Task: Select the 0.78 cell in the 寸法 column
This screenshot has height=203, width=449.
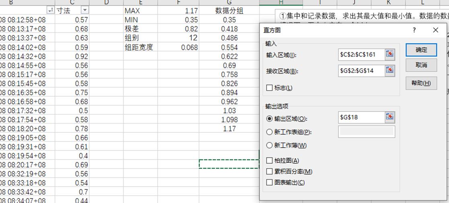Action: click(72, 129)
